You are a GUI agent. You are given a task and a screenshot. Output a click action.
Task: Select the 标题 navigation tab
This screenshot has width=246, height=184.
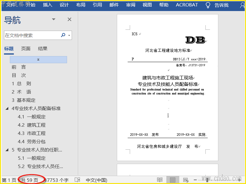[9, 49]
